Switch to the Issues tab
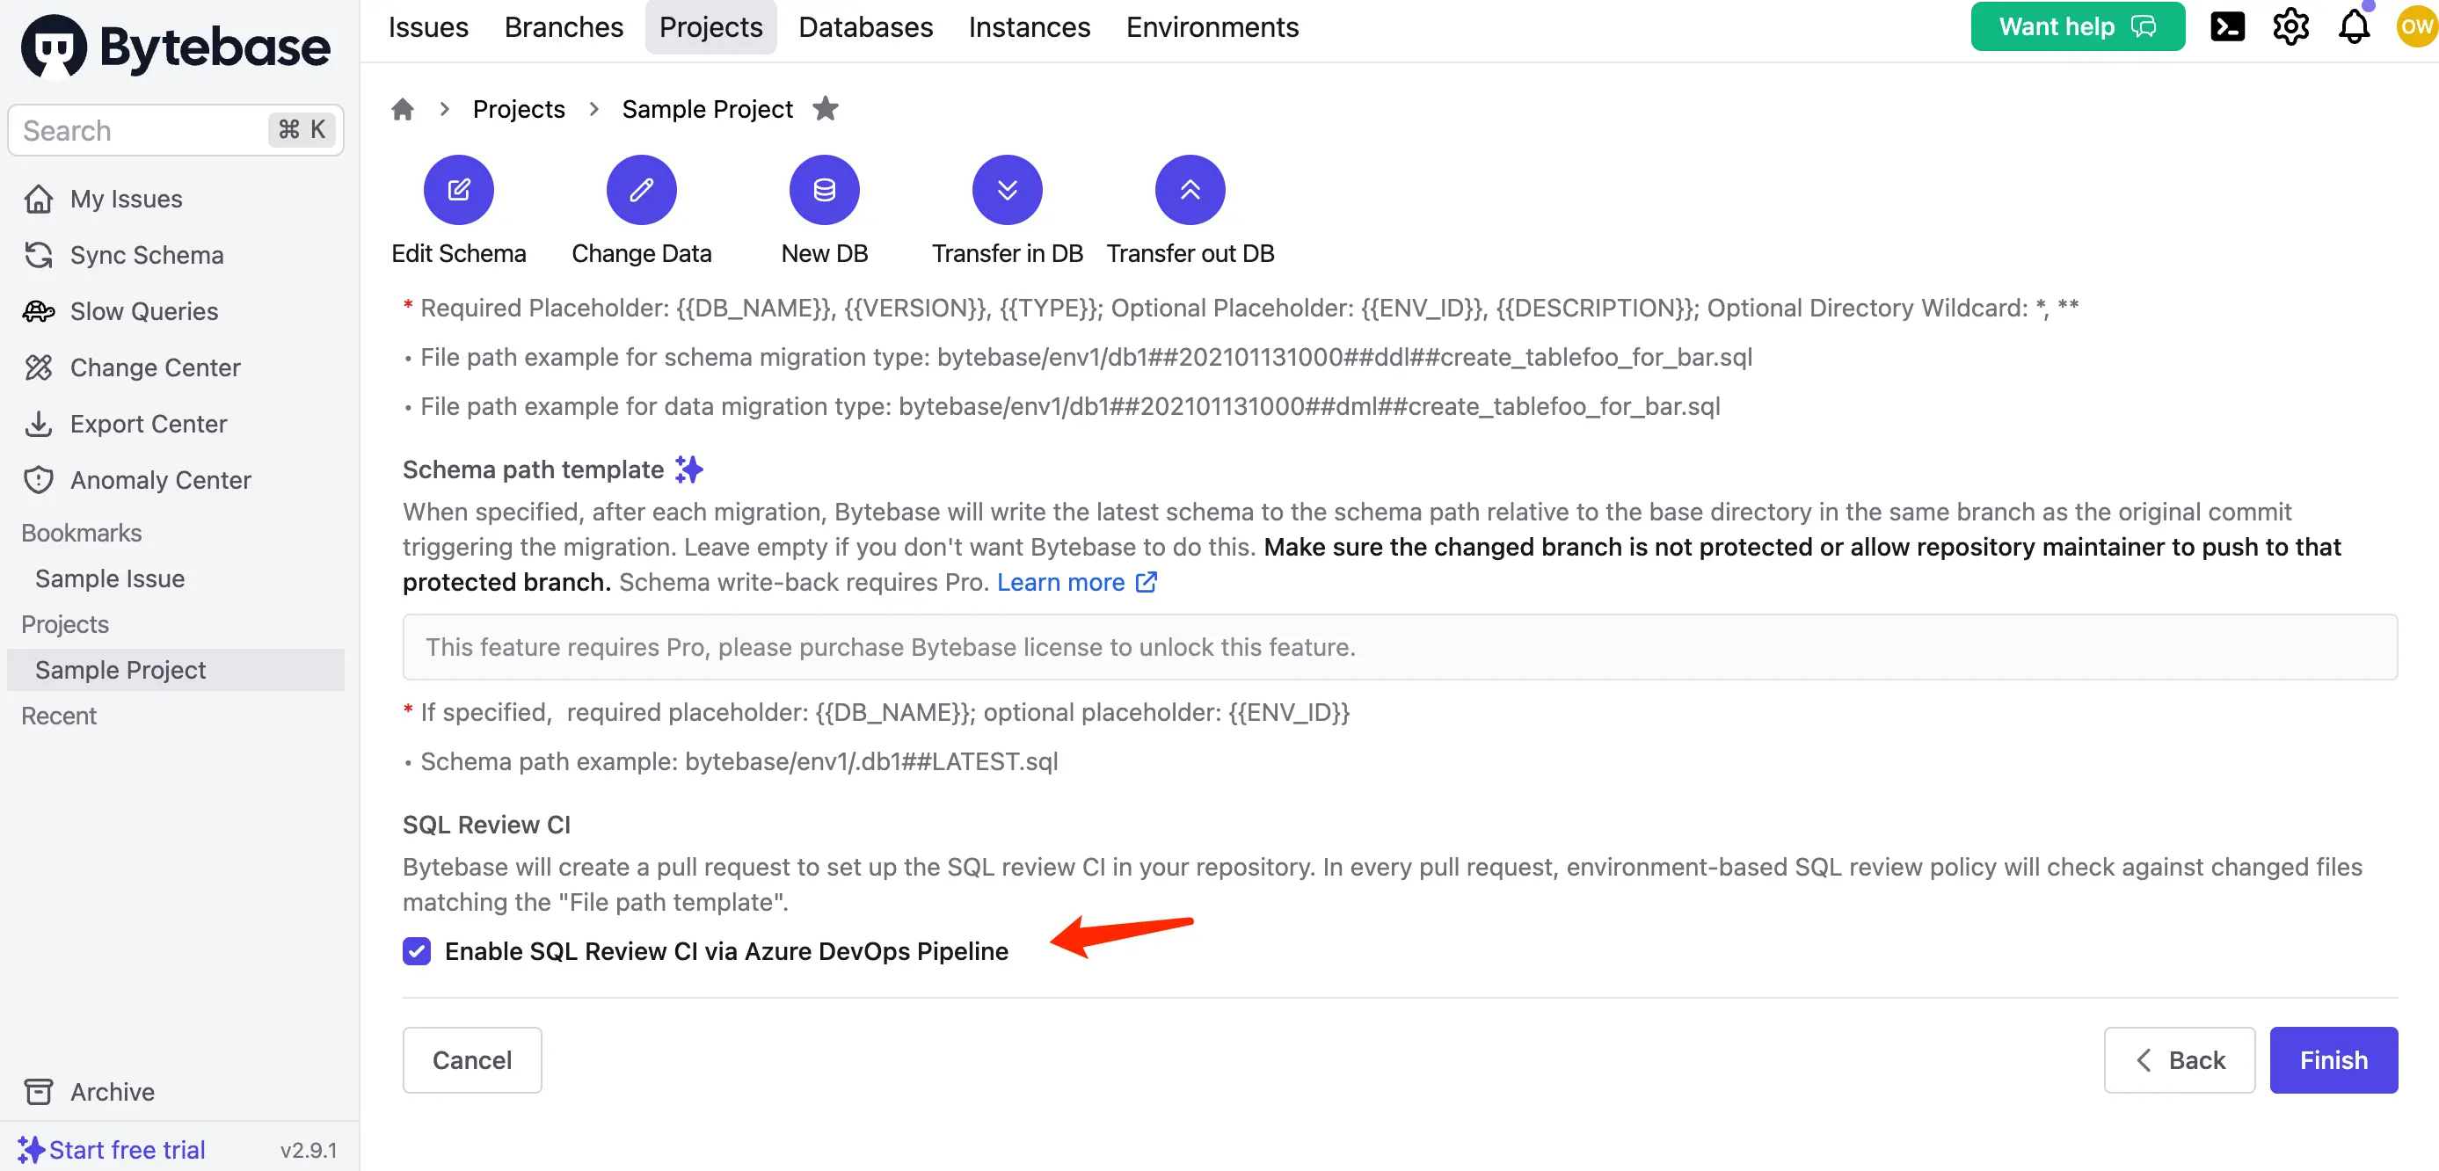This screenshot has width=2439, height=1171. point(428,26)
